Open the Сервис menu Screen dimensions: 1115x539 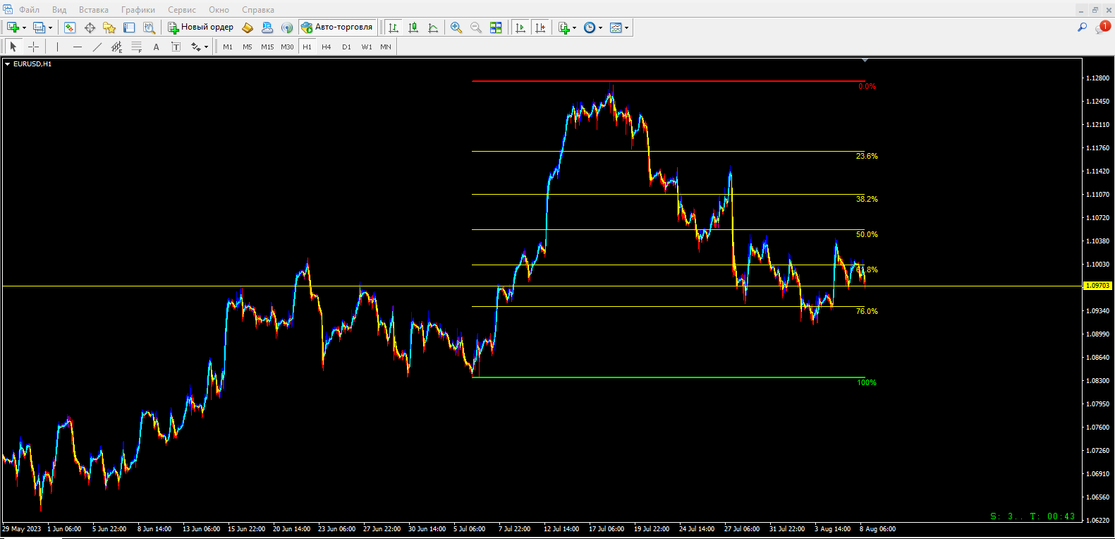[181, 10]
